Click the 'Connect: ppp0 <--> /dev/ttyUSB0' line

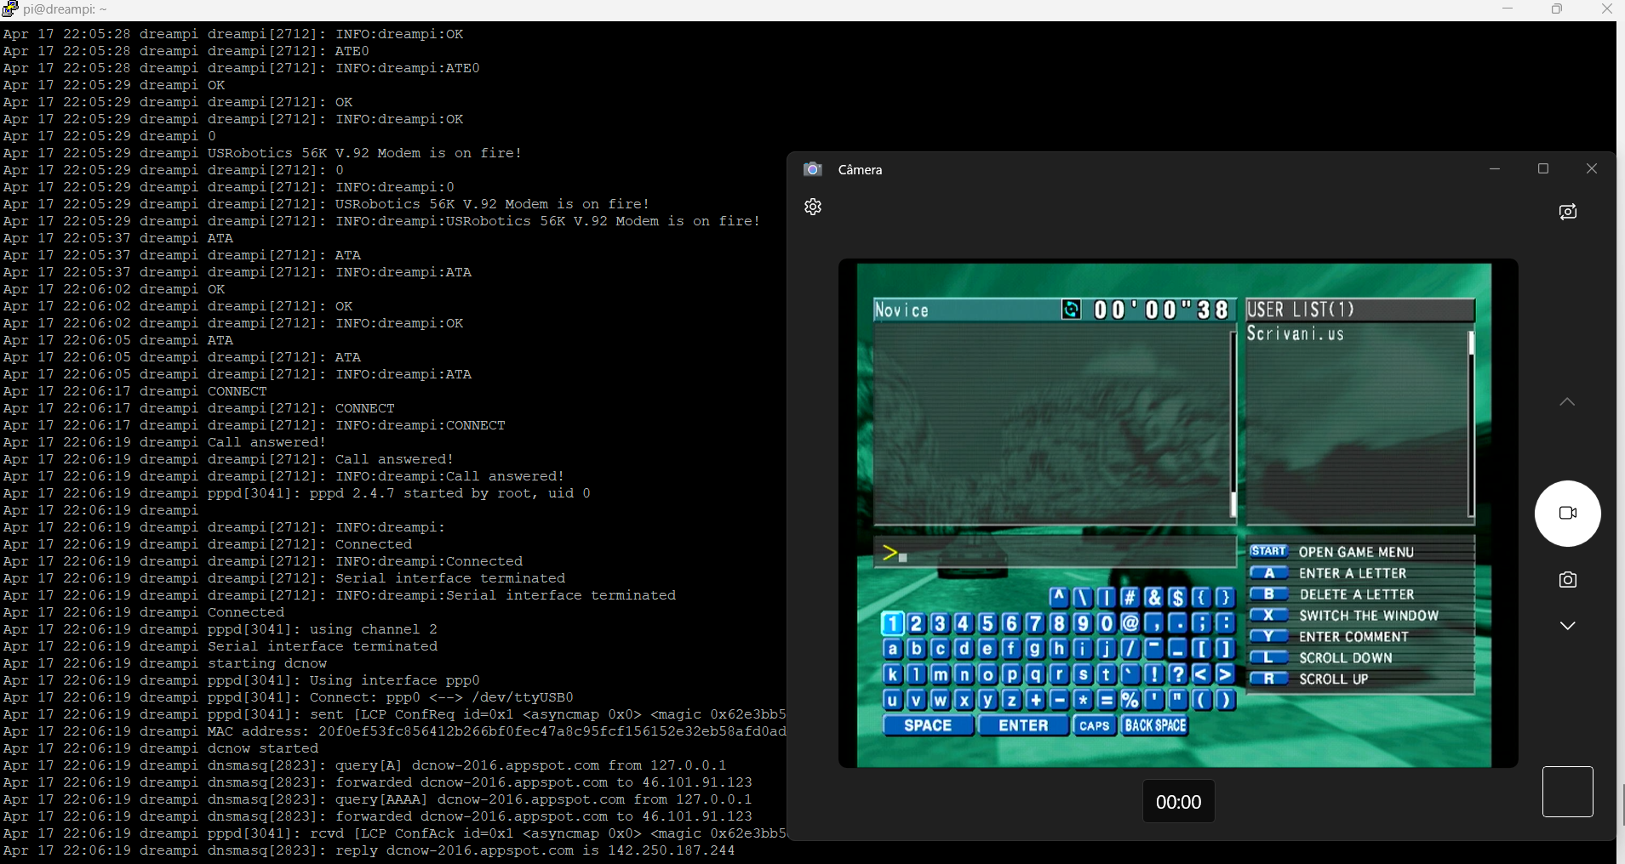[x=289, y=697]
